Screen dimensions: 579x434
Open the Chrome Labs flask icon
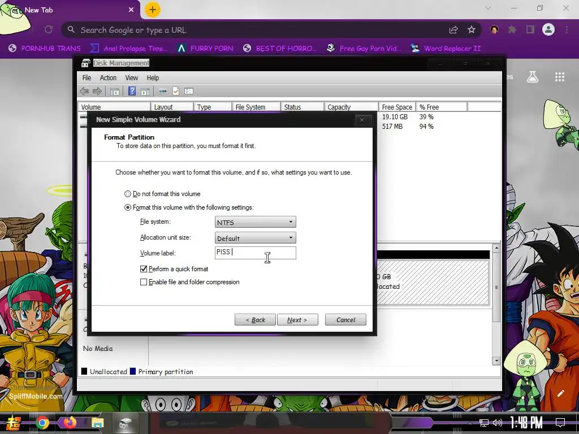pos(533,77)
